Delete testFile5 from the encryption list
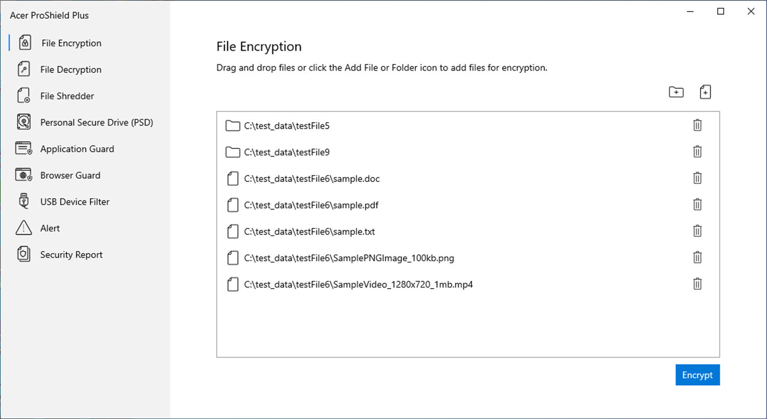Image resolution: width=767 pixels, height=419 pixels. (697, 125)
